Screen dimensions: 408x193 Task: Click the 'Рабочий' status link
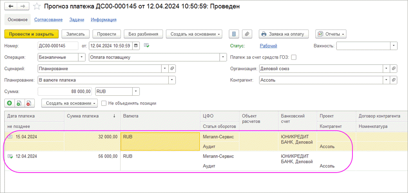[x=268, y=46]
